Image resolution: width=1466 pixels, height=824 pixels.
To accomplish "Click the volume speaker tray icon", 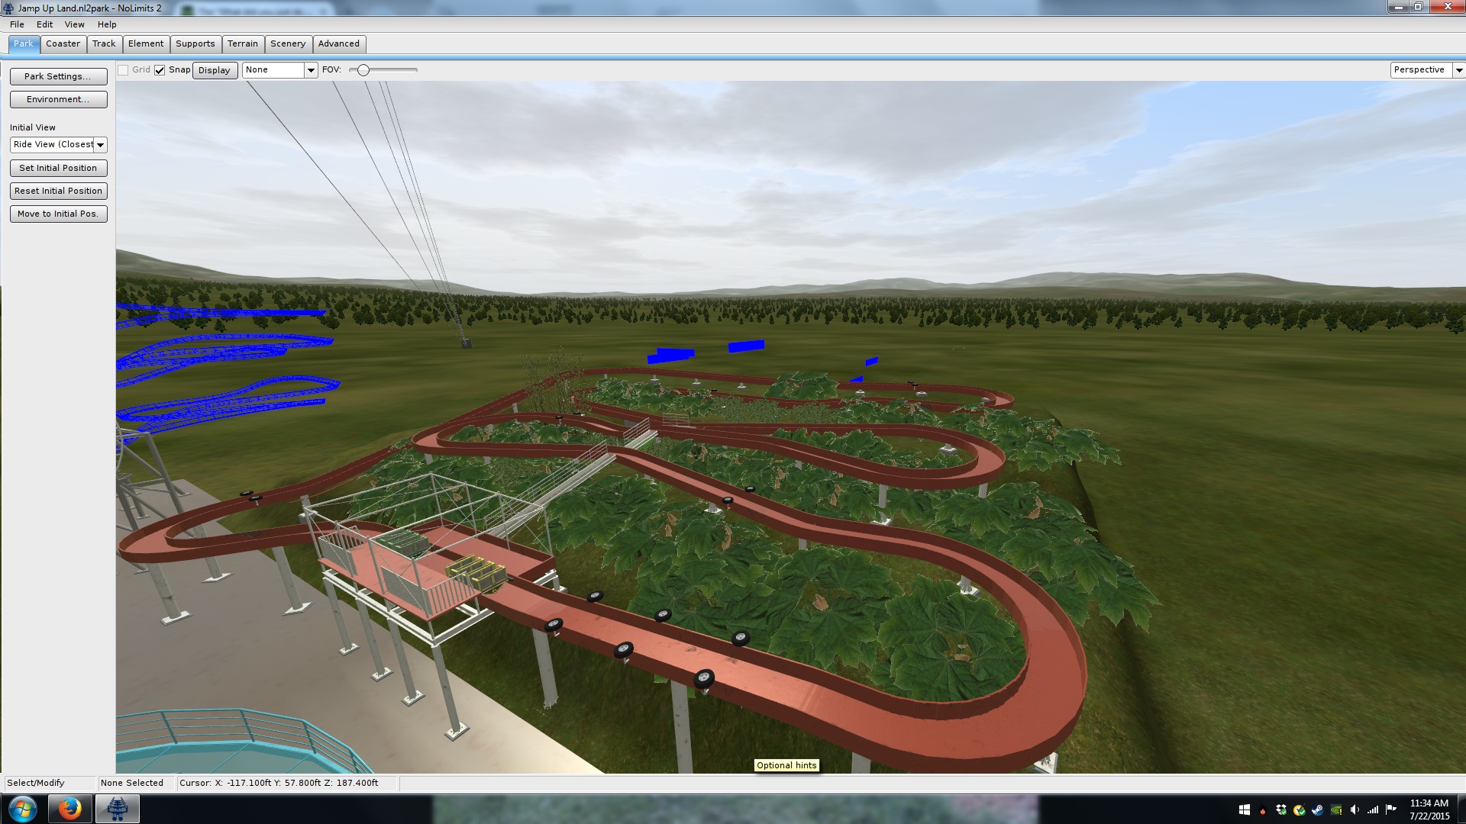I will coord(1355,810).
